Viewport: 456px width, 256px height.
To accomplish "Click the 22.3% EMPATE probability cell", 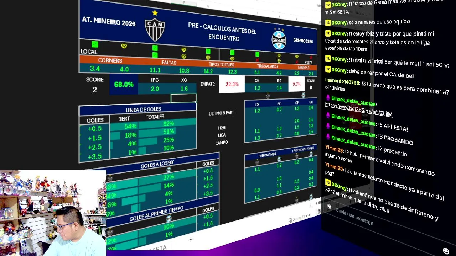I will pos(232,84).
